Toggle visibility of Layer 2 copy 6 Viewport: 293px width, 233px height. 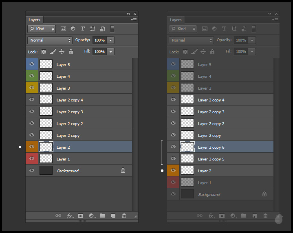[x=173, y=147]
